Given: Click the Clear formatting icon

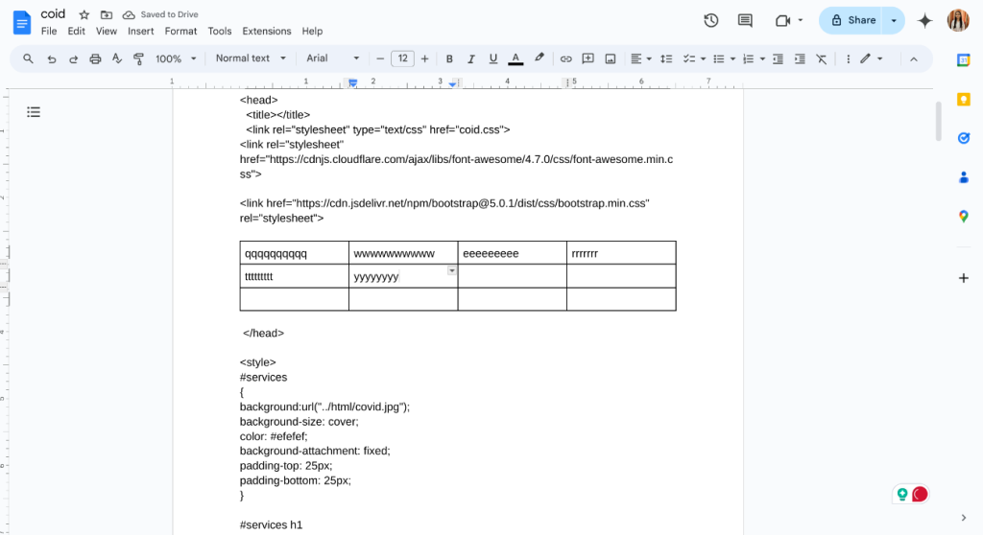Looking at the screenshot, I should click(821, 58).
